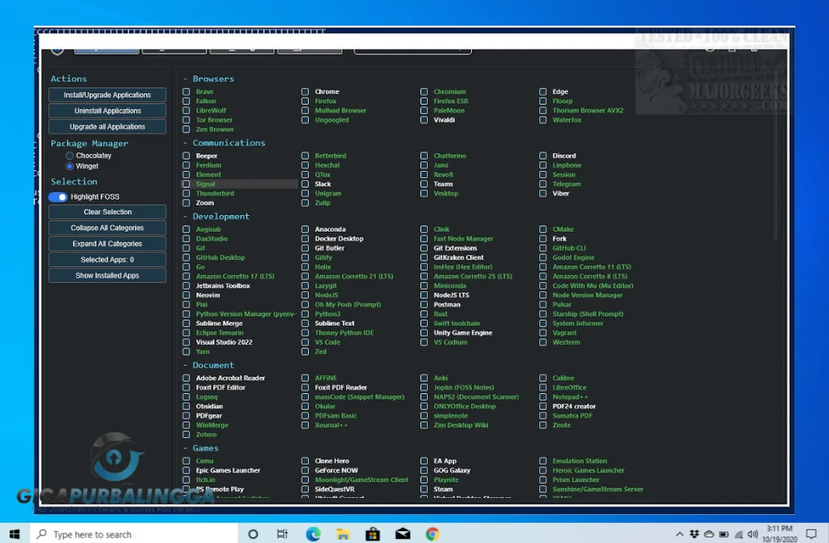Open Dropbox tray icon
Image resolution: width=829 pixels, height=543 pixels.
pyautogui.click(x=694, y=534)
